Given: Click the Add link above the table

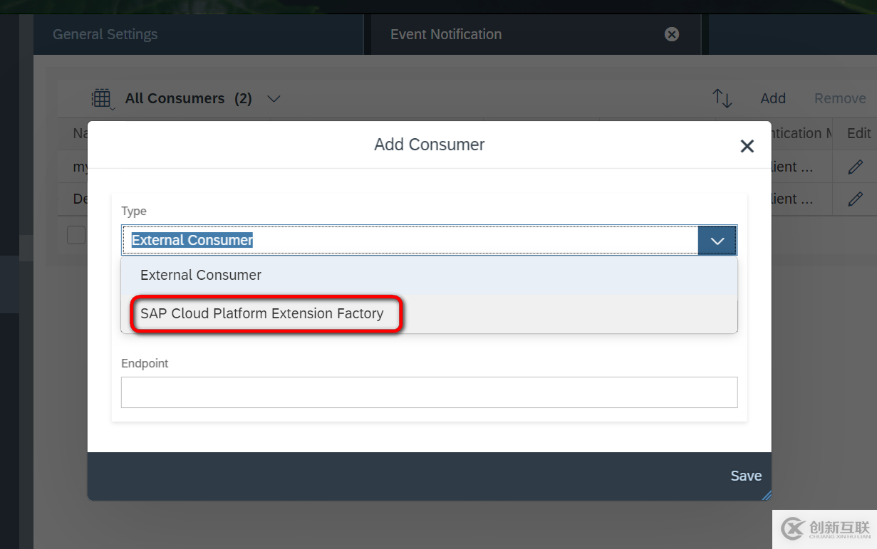Looking at the screenshot, I should pyautogui.click(x=773, y=98).
